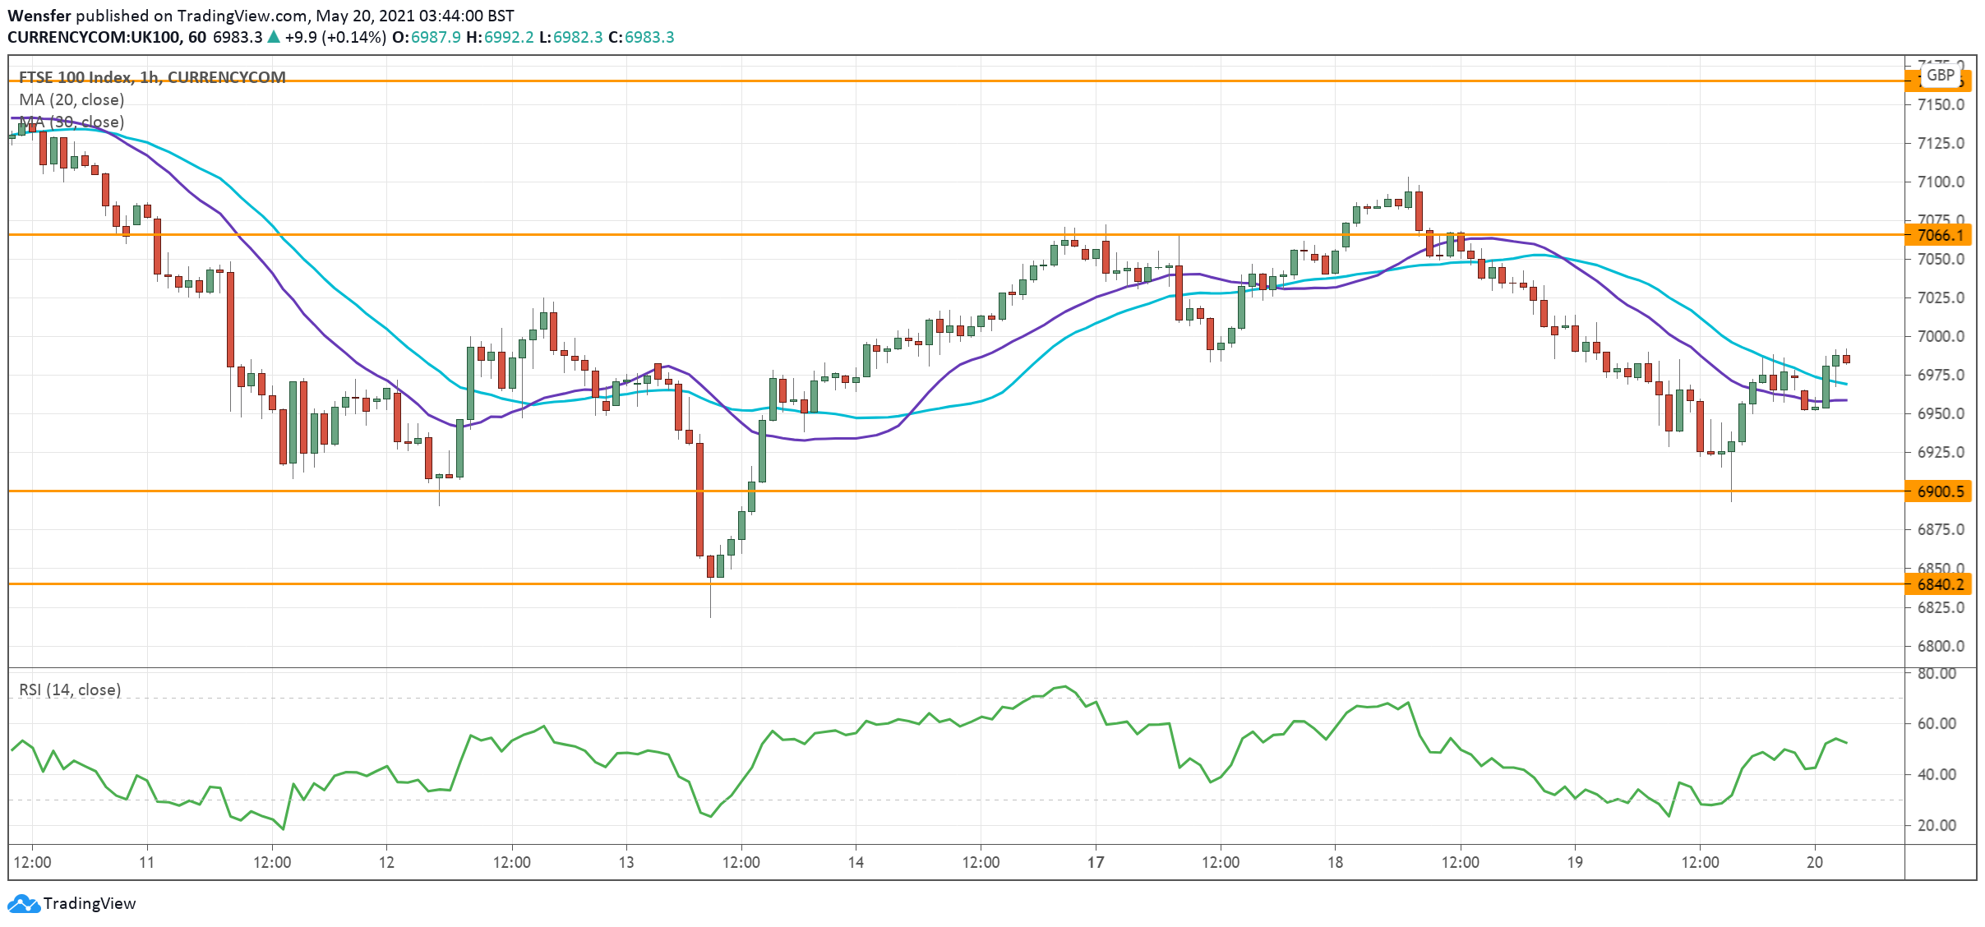Click the MA (20, close) legend label
Screen dimensions: 1985x927
click(72, 99)
